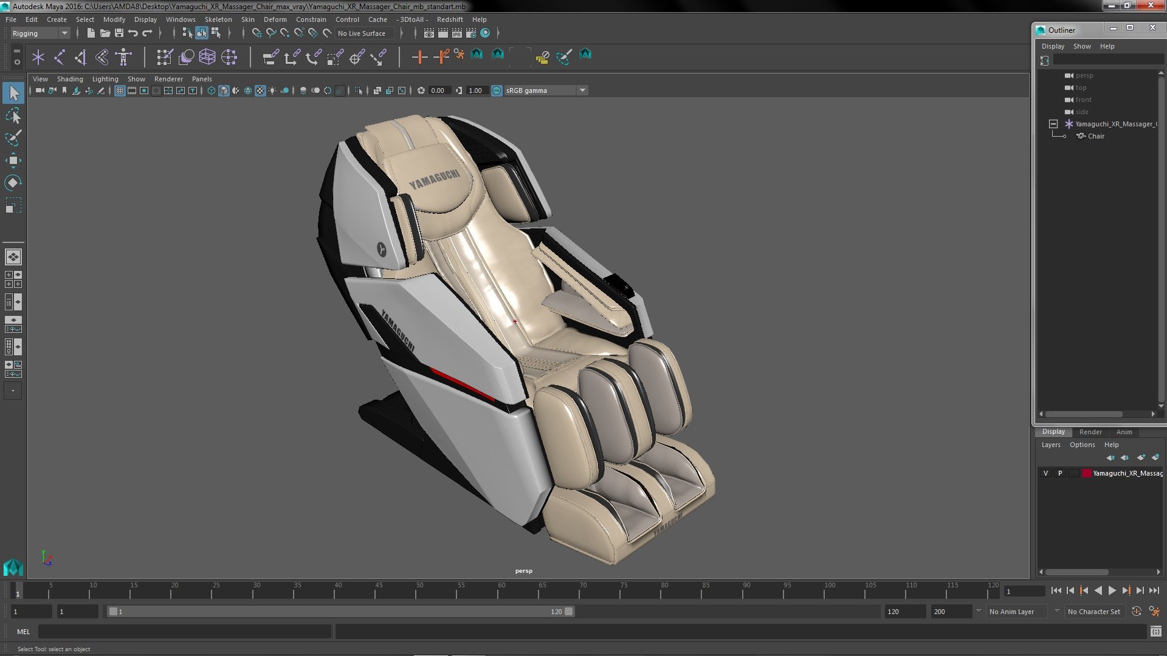1167x656 pixels.
Task: Open the Rigging menu set dropdown
Action: pos(40,33)
